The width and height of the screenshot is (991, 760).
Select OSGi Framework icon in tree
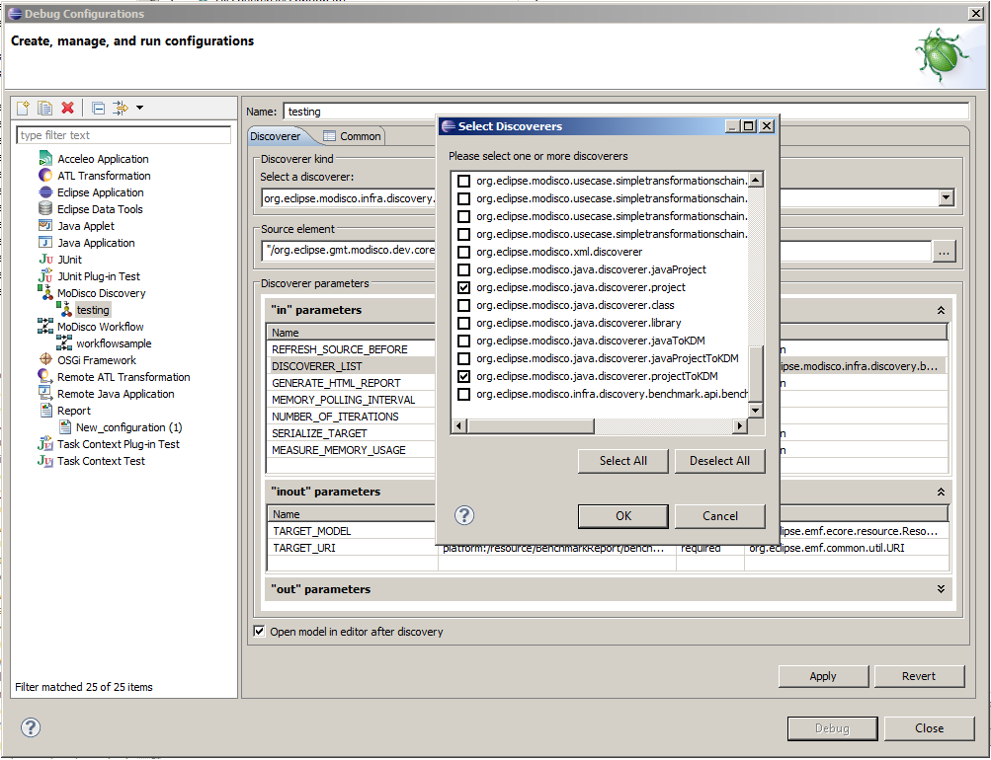[45, 360]
